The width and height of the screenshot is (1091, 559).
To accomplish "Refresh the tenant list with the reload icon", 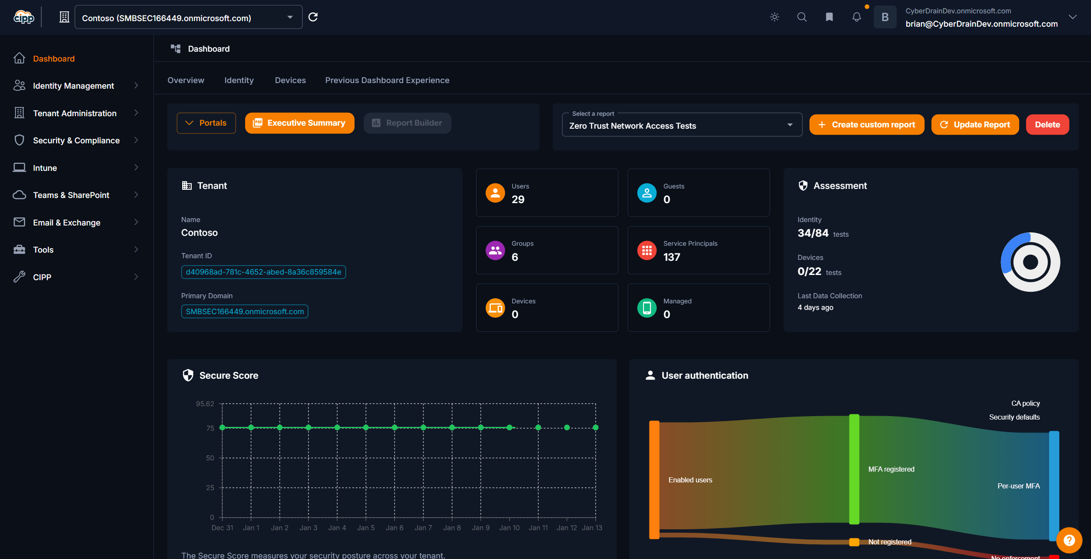I will (x=313, y=17).
